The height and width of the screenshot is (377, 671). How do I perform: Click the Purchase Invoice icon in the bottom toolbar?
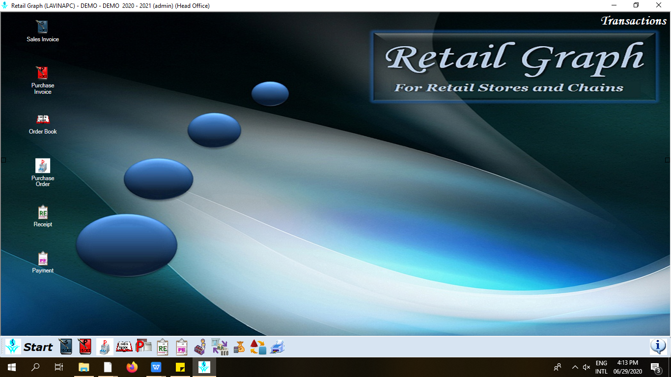[x=85, y=347]
